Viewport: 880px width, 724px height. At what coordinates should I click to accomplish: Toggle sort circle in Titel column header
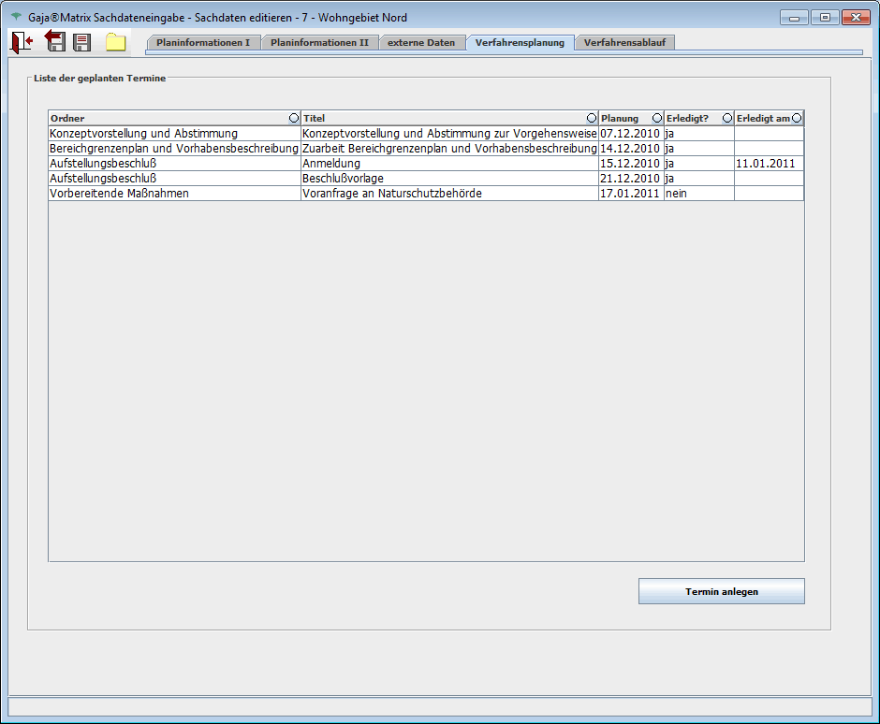tap(591, 118)
